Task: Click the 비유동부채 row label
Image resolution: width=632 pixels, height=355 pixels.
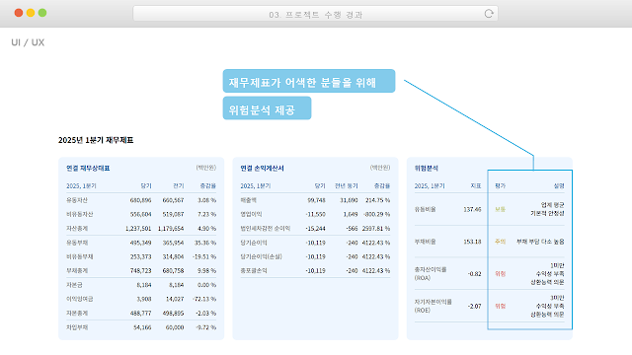Action: pos(79,256)
